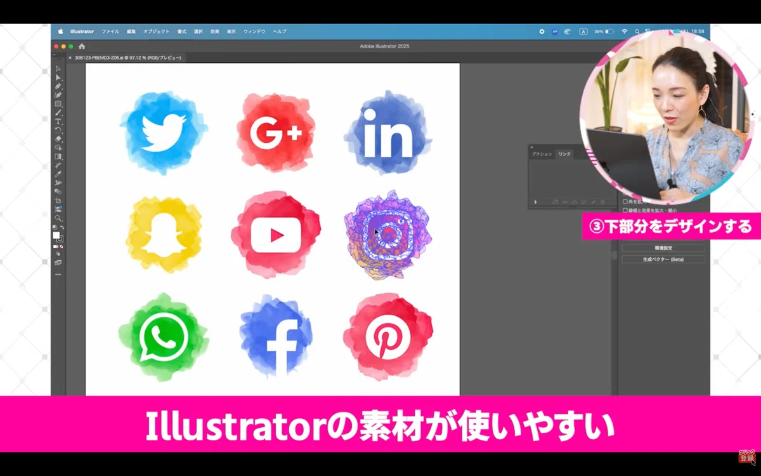Switch to the リンク tab
This screenshot has height=476, width=761.
[564, 154]
